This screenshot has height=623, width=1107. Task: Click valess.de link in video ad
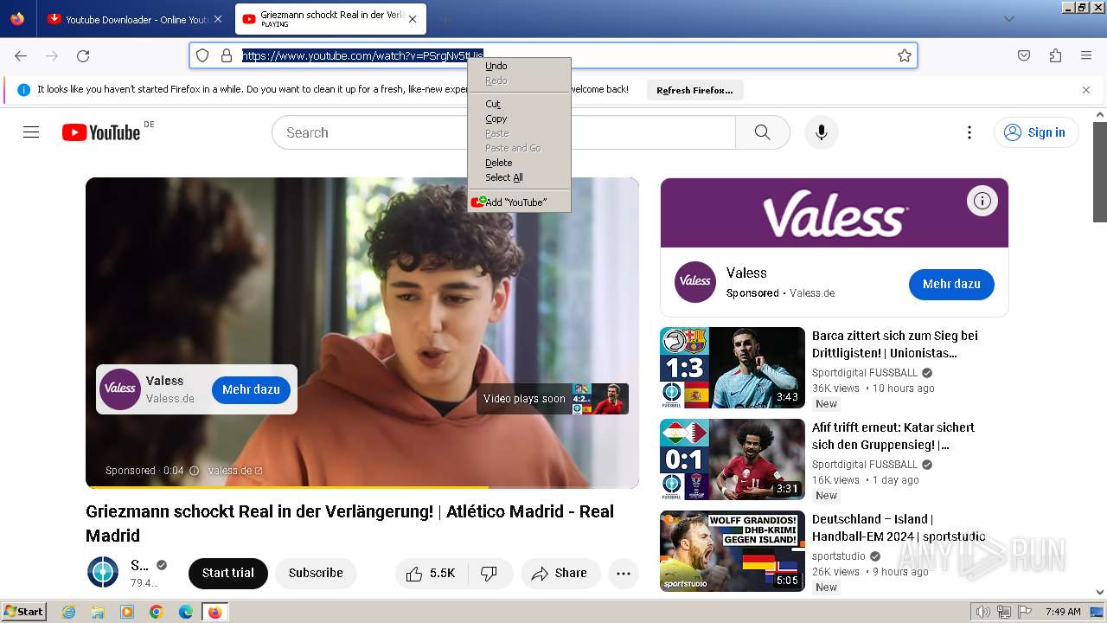235,471
